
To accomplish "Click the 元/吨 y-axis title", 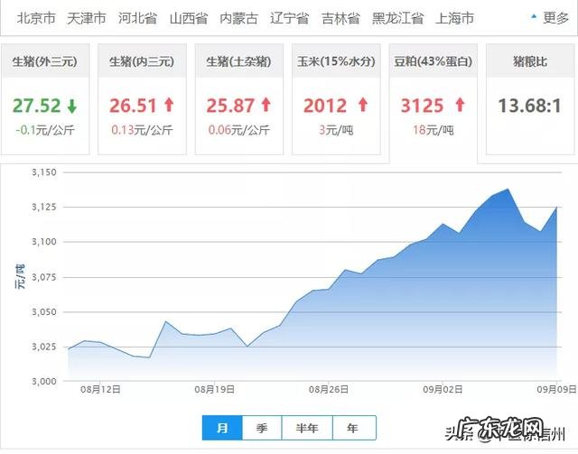I will point(20,276).
